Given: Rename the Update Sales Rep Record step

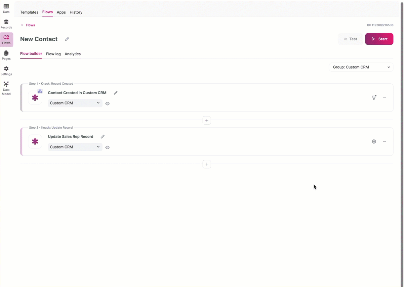Looking at the screenshot, I should point(102,137).
